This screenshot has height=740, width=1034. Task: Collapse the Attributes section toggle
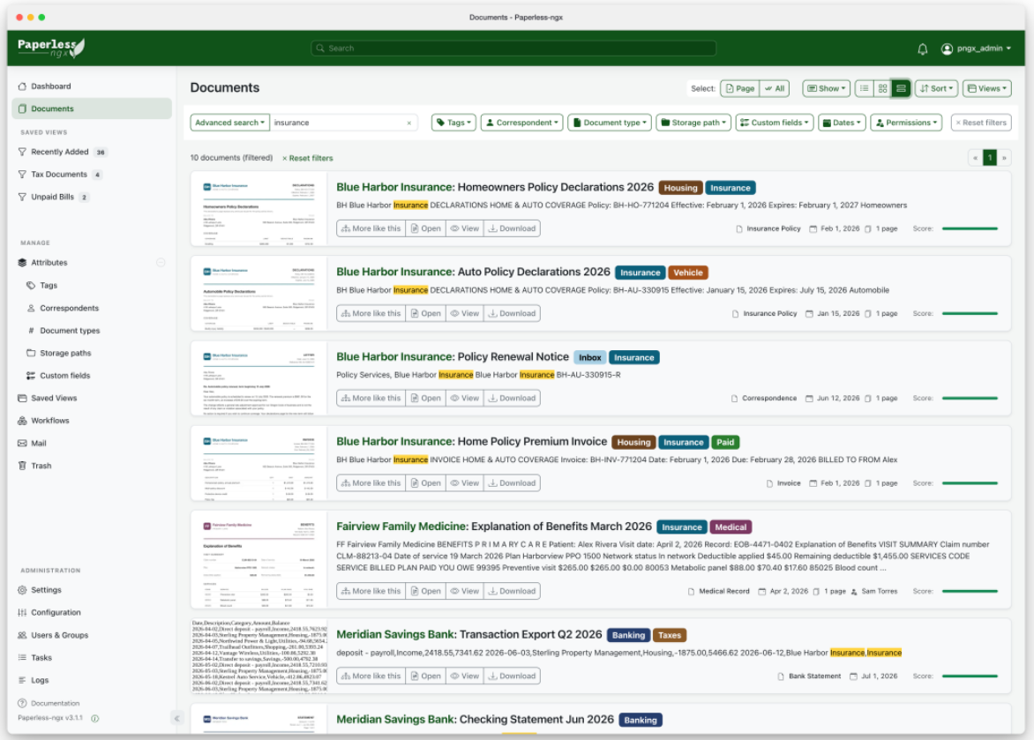point(161,263)
